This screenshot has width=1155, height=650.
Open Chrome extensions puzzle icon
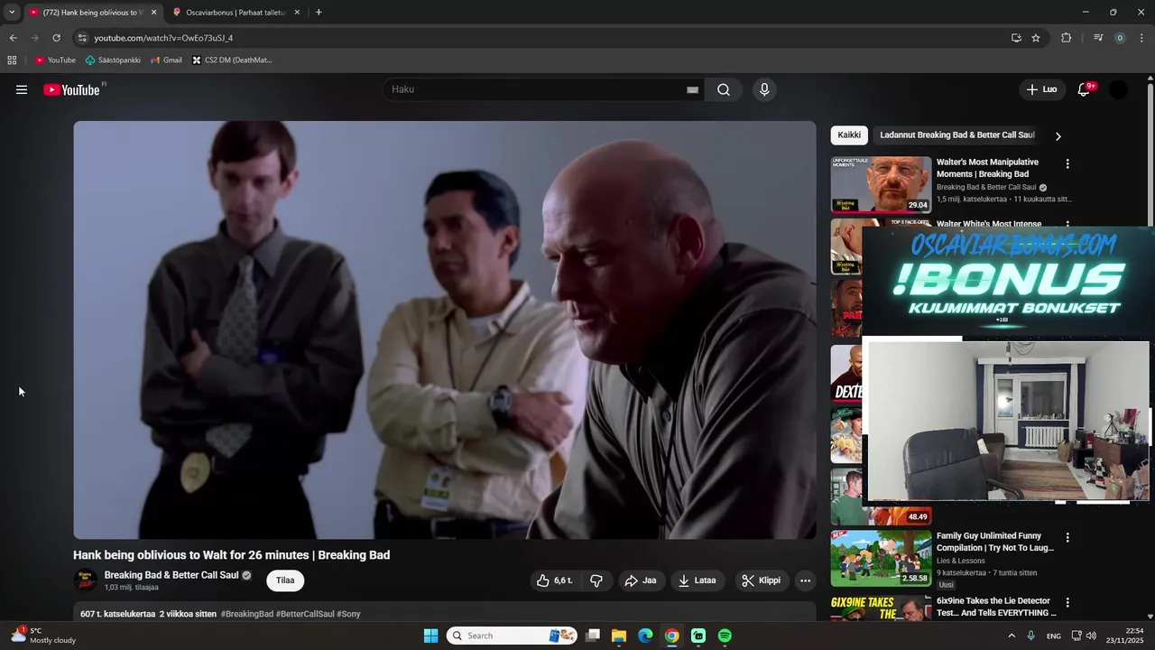tap(1066, 38)
